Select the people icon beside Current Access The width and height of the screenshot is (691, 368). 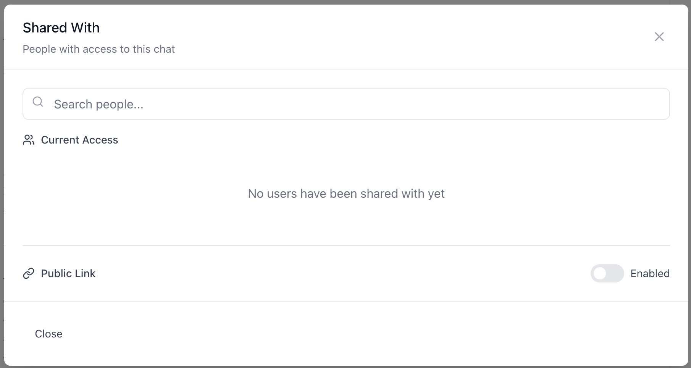[28, 140]
